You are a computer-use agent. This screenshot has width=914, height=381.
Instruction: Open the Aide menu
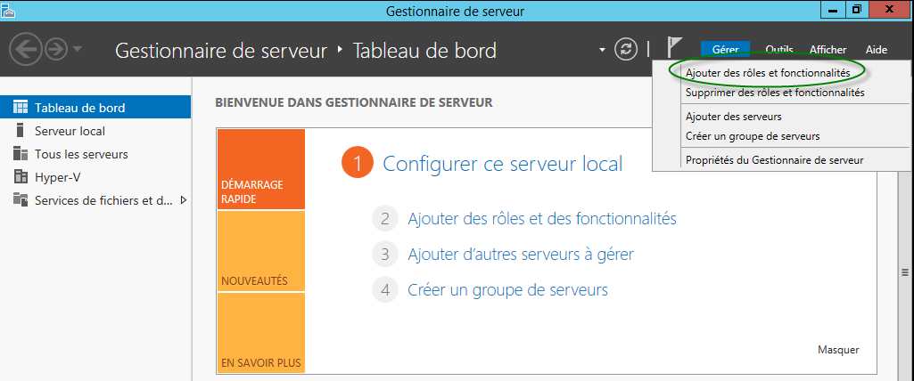(x=877, y=50)
